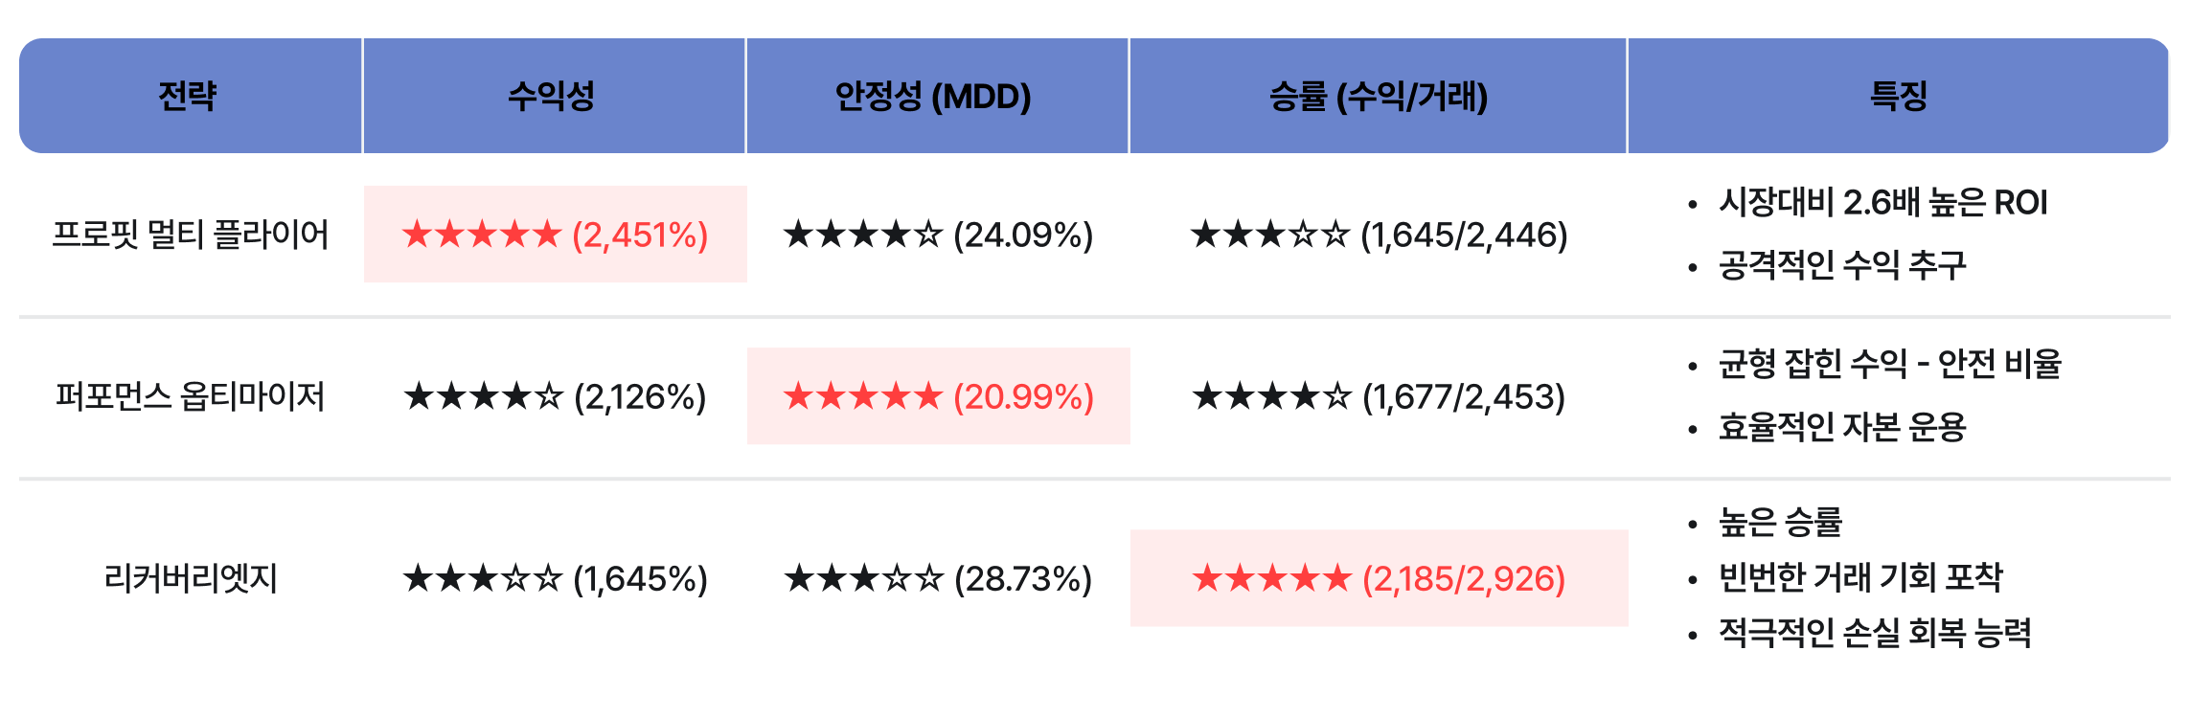Select the 28.73% MDD star rating

pos(939,578)
